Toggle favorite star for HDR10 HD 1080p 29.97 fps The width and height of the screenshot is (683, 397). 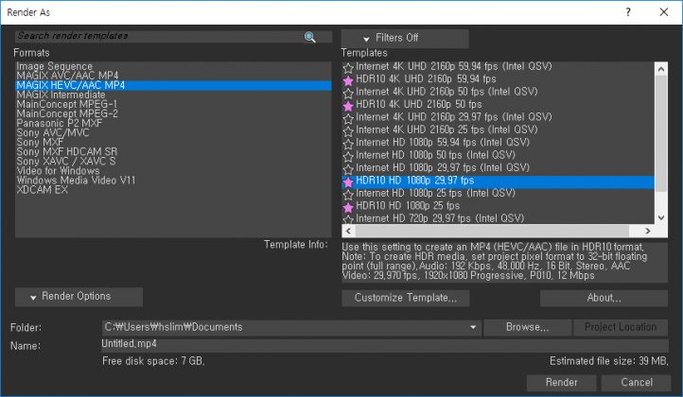[348, 181]
